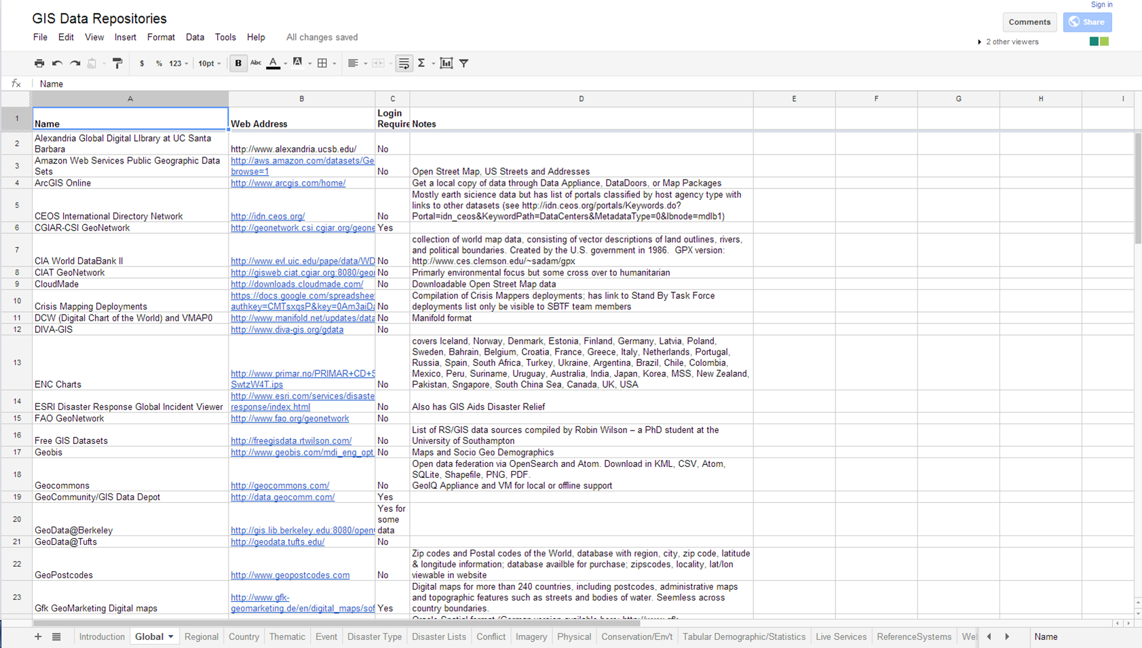
Task: Click the Redo arrow icon
Action: click(x=75, y=63)
